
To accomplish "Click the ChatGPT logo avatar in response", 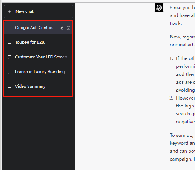I will [x=159, y=8].
